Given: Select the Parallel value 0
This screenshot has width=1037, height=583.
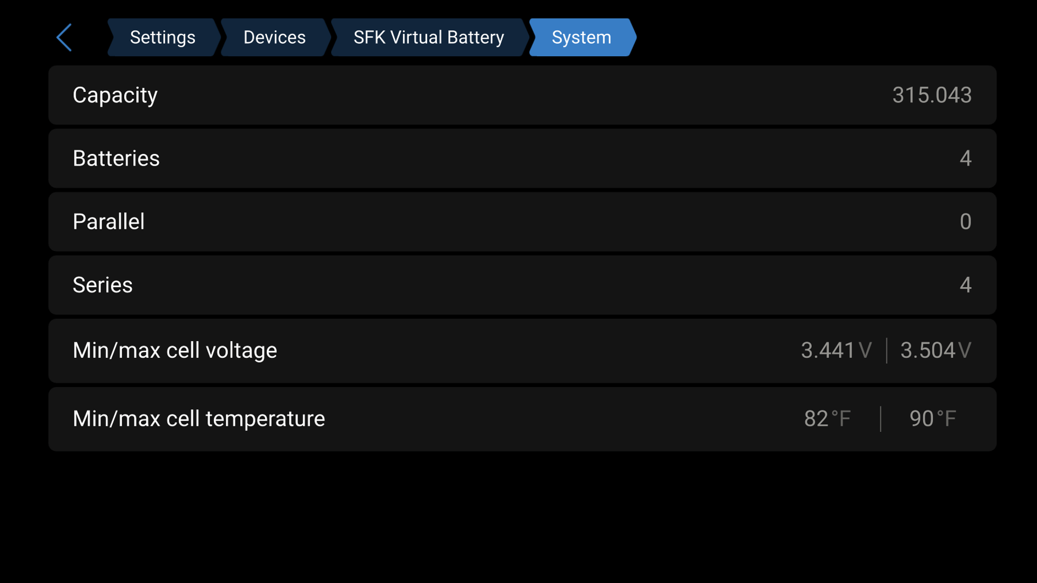Looking at the screenshot, I should [966, 221].
